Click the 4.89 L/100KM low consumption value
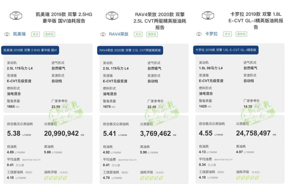 (16, 152)
